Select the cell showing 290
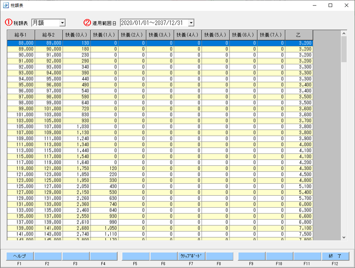The height and width of the screenshot is (268, 355). click(77, 61)
